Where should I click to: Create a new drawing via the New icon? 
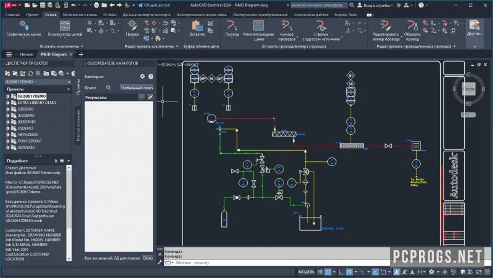[27, 5]
